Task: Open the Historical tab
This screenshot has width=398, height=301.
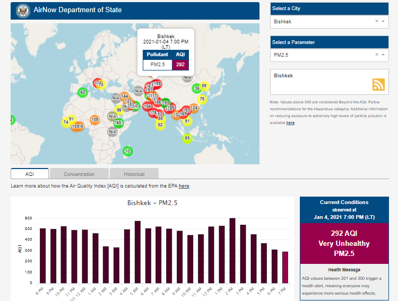Action: pyautogui.click(x=134, y=174)
